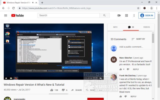Click the browser forward arrow
160x100 pixels.
click(x=8, y=8)
